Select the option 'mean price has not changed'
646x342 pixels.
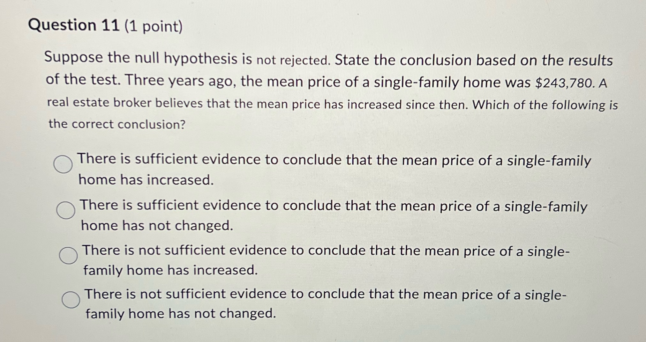(66, 210)
